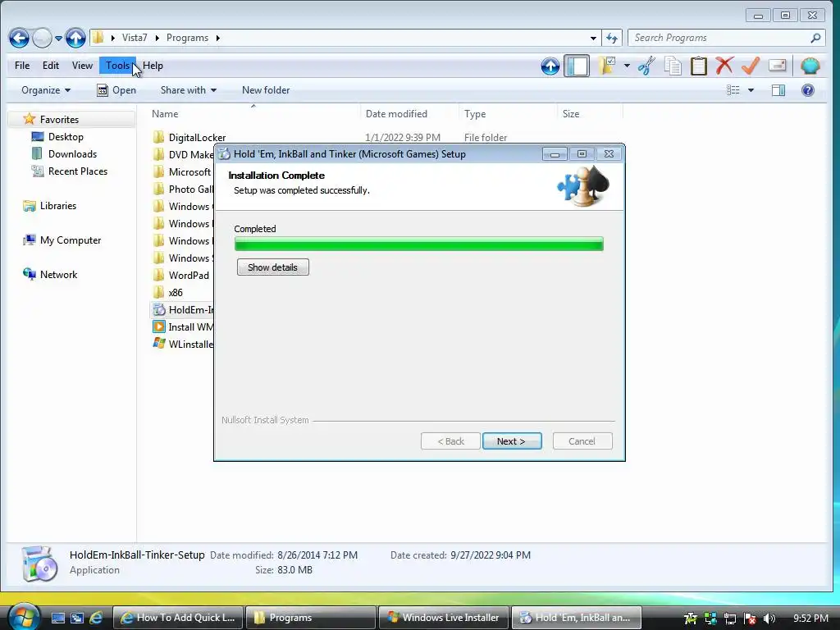
Task: Click the green installation progress bar
Action: 419,244
